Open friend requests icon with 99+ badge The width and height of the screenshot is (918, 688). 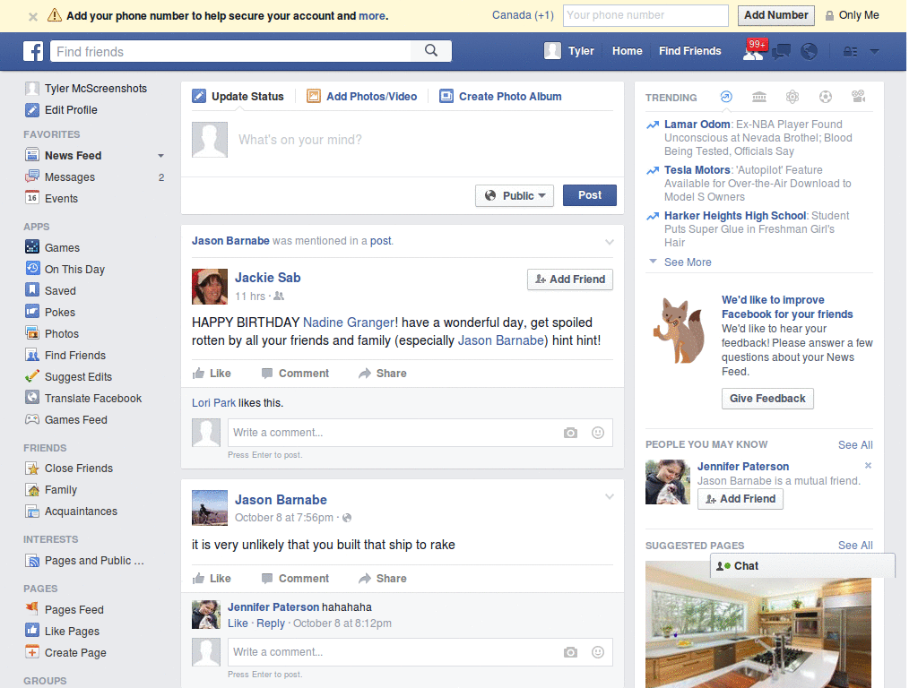[x=753, y=51]
